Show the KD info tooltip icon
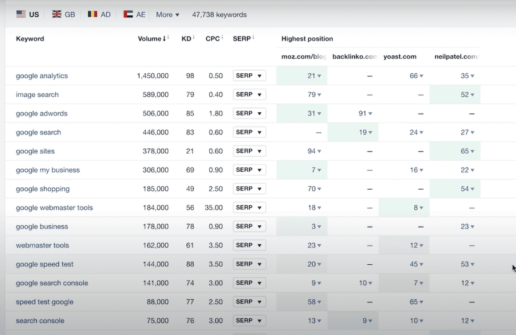Screen dimensions: 516x335 tap(194, 37)
